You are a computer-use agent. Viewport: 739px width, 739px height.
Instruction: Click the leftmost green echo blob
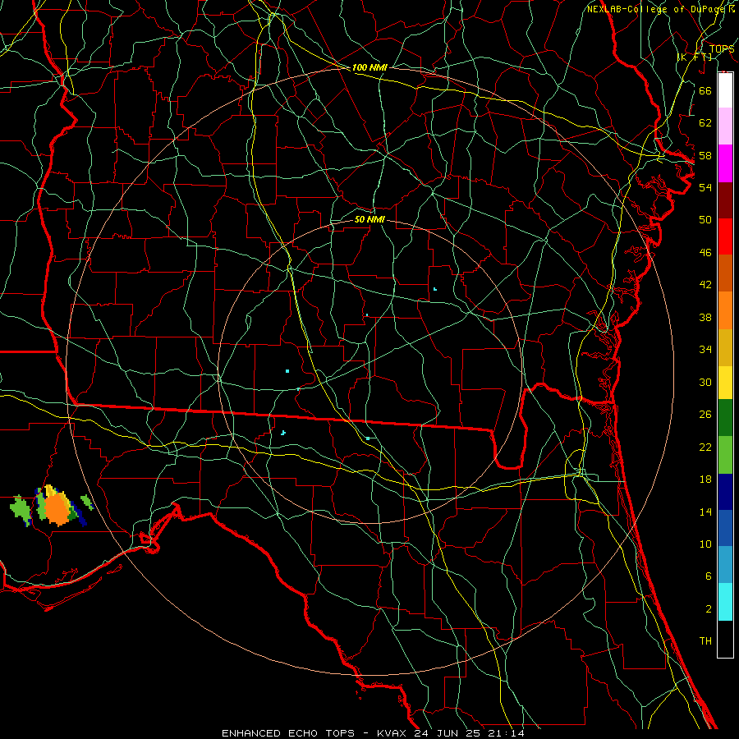(21, 510)
